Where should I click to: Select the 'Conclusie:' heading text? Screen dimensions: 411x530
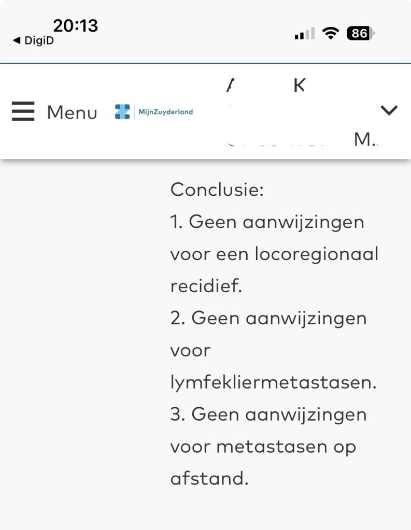tap(217, 190)
